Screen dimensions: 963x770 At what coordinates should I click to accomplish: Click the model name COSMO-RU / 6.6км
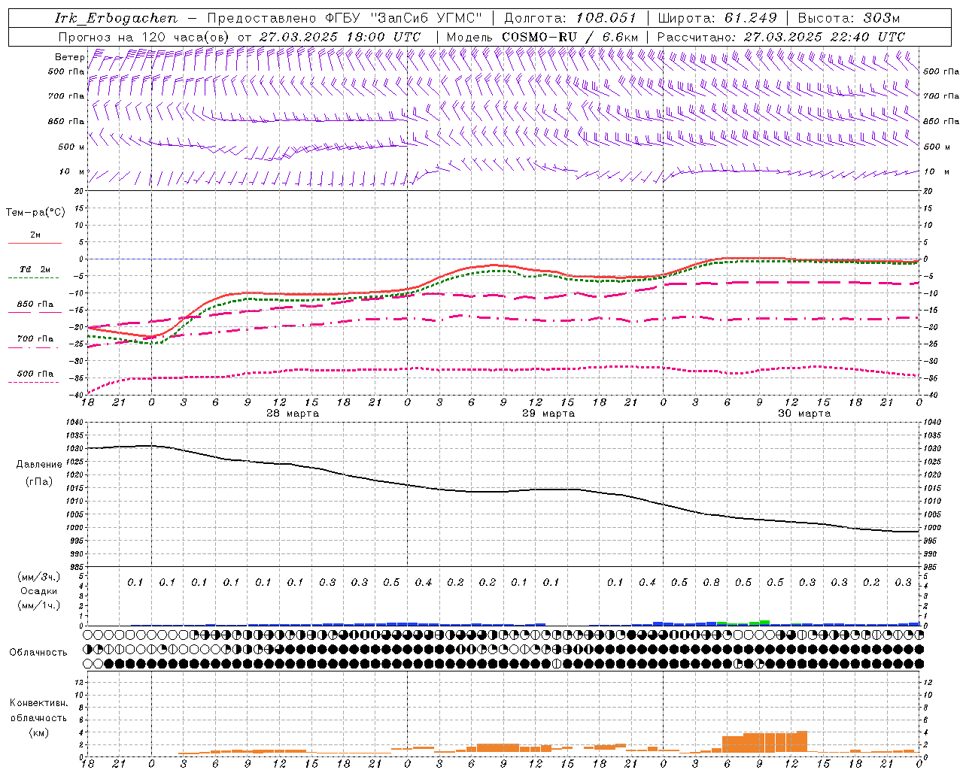[x=570, y=37]
